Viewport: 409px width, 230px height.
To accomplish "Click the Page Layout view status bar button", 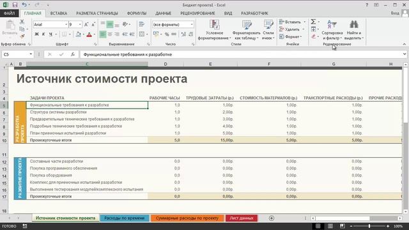I will click(330, 226).
